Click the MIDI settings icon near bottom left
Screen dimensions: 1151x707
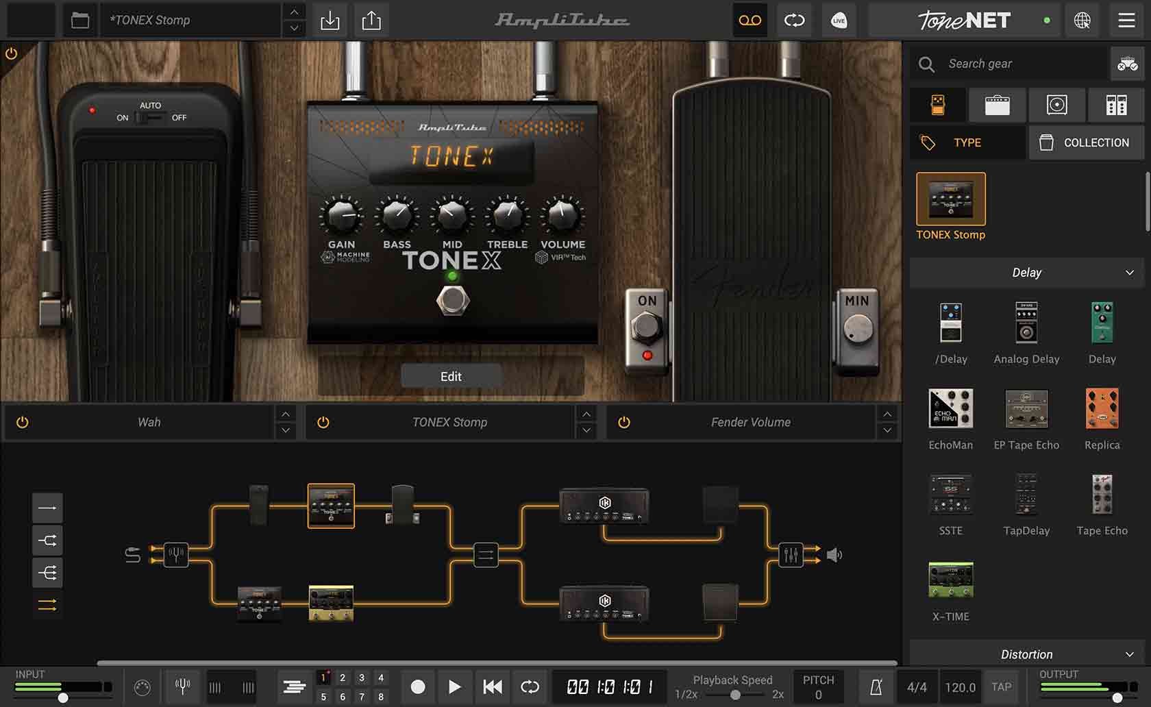tap(142, 687)
